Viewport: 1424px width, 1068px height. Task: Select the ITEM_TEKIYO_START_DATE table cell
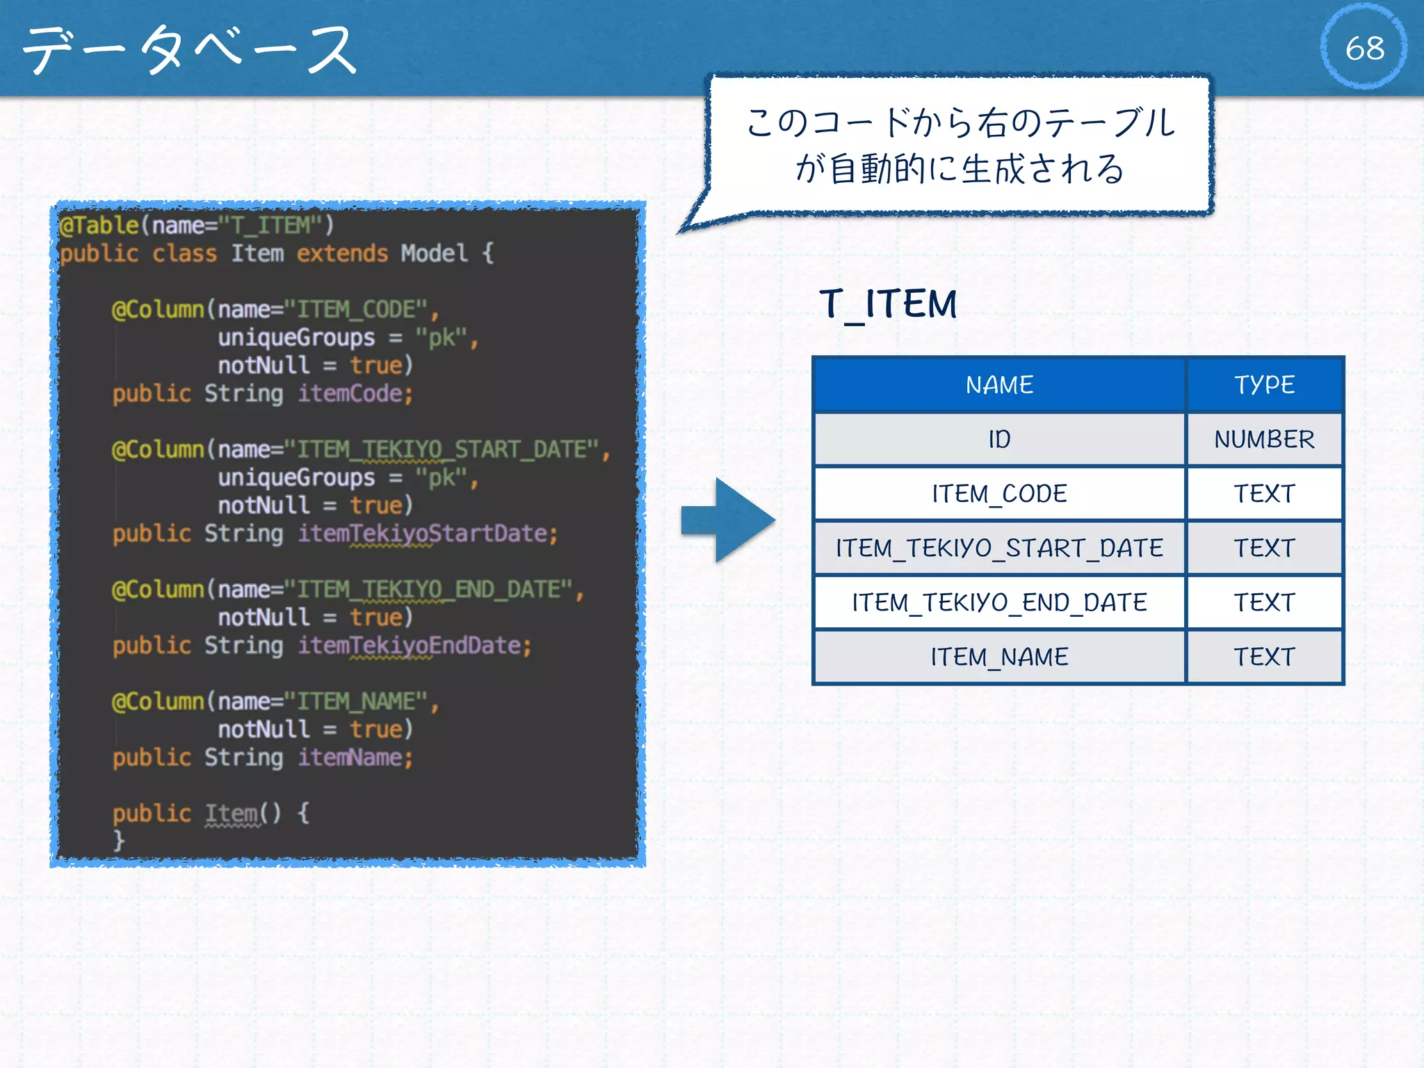point(998,549)
